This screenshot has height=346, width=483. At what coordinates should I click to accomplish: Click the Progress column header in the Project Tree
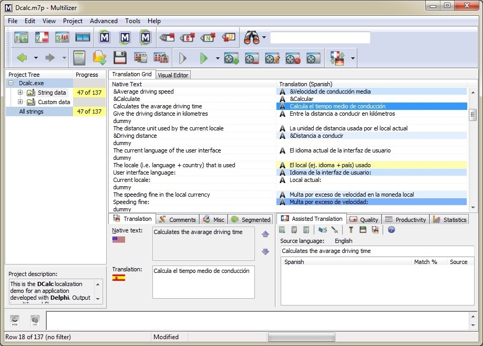[89, 75]
